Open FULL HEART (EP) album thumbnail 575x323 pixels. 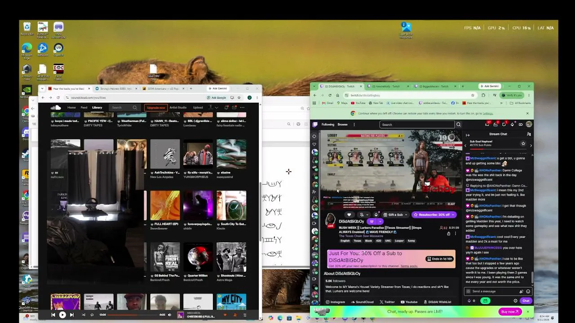coord(165,205)
